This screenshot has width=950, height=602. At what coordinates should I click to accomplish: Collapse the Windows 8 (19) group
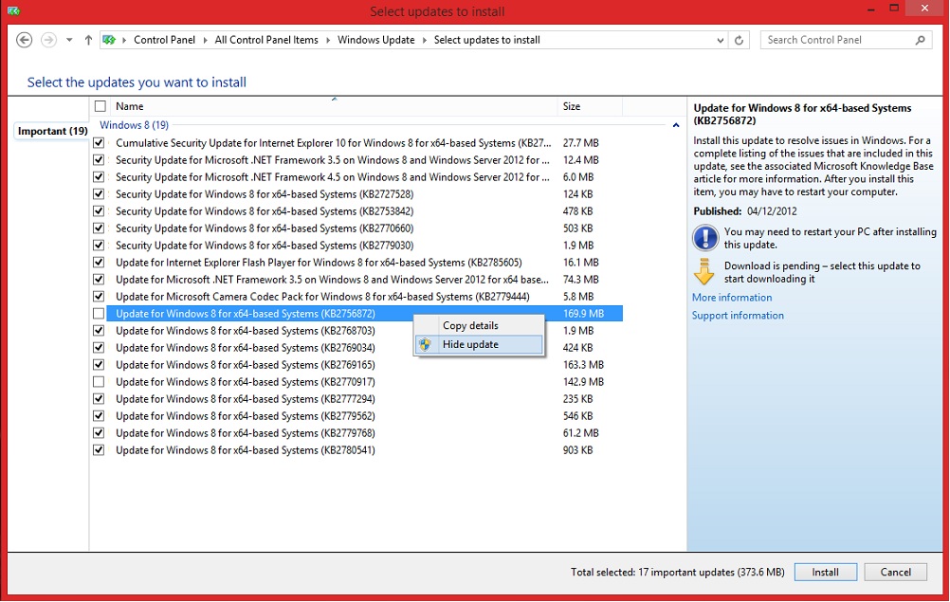pos(676,125)
